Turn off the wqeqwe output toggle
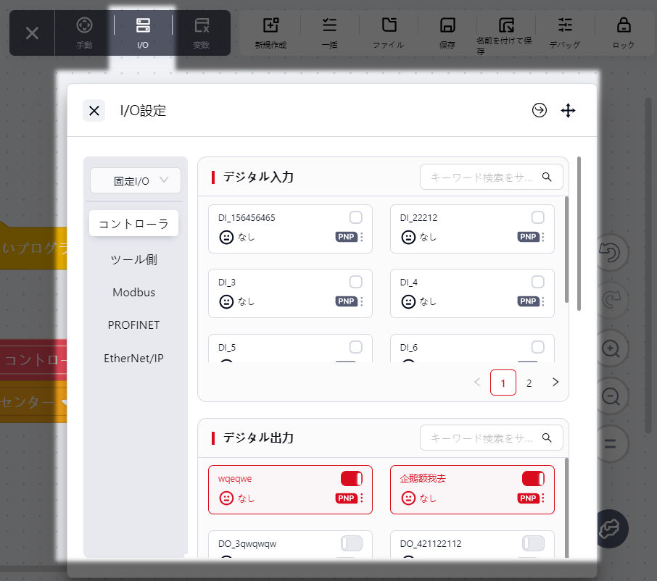Image resolution: width=657 pixels, height=581 pixels. click(x=351, y=478)
